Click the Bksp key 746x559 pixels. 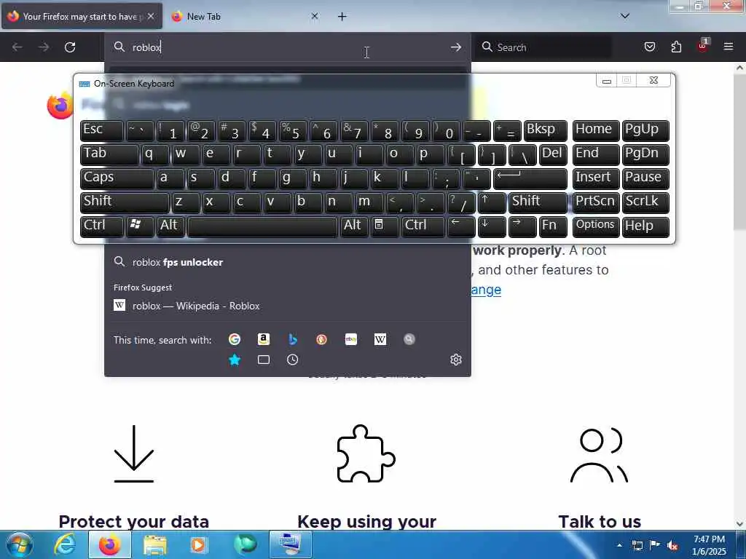pyautogui.click(x=545, y=131)
